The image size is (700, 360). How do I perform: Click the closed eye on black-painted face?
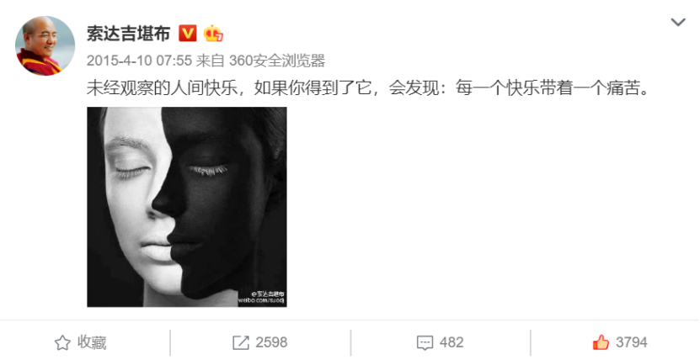[x=207, y=170]
